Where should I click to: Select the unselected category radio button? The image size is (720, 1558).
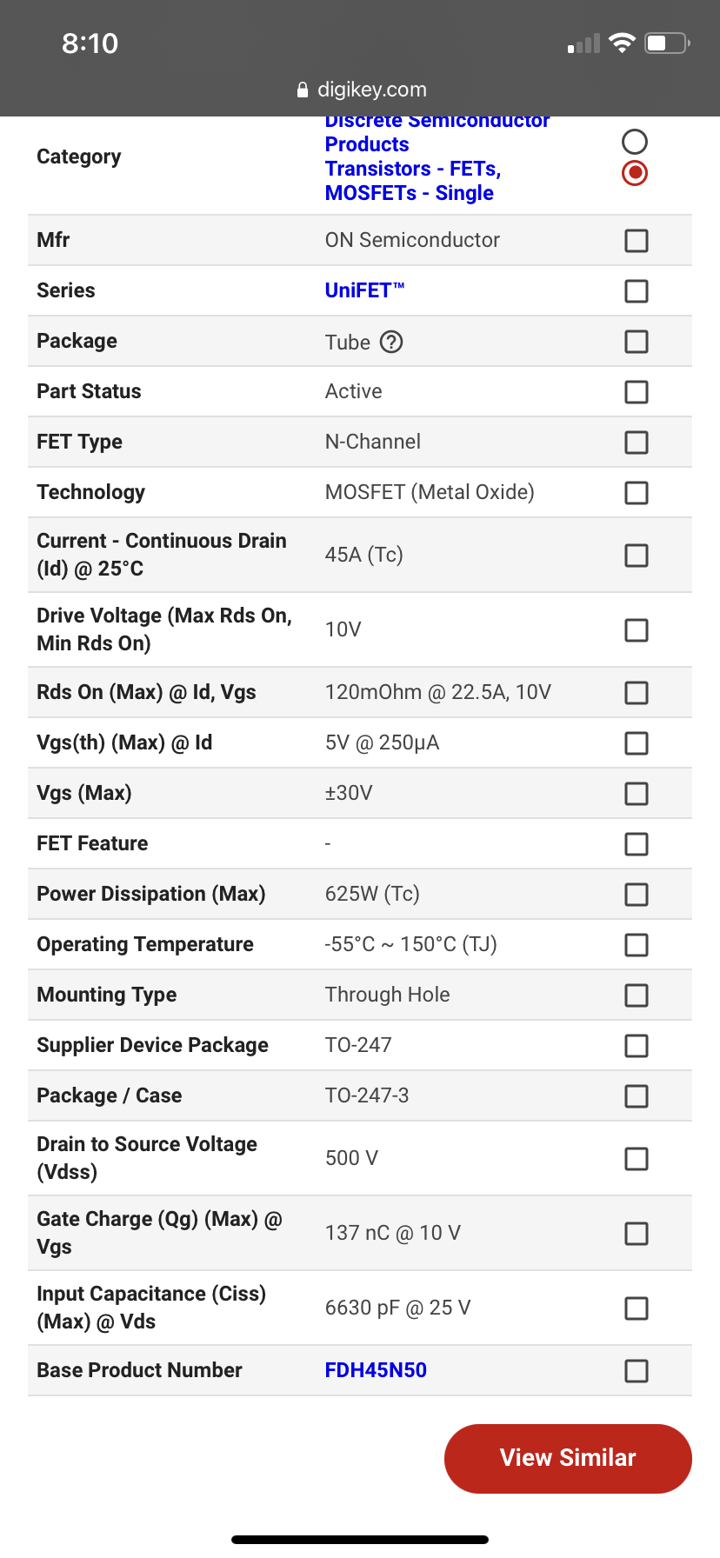[x=635, y=142]
